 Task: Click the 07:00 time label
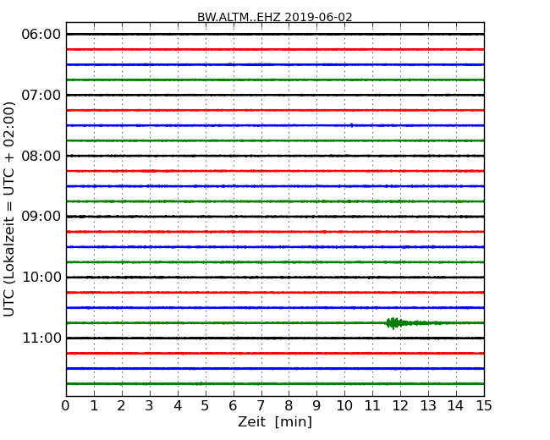(x=41, y=95)
